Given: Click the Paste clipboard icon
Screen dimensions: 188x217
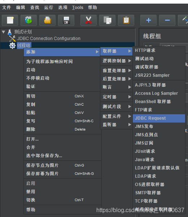Looking at the screenshot, I should (126, 20).
